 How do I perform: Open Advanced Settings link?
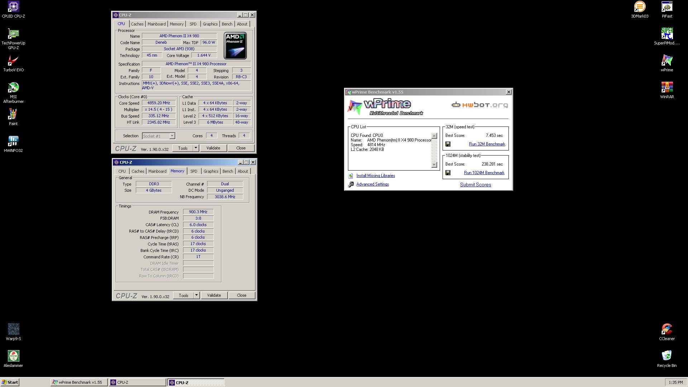[x=372, y=184]
